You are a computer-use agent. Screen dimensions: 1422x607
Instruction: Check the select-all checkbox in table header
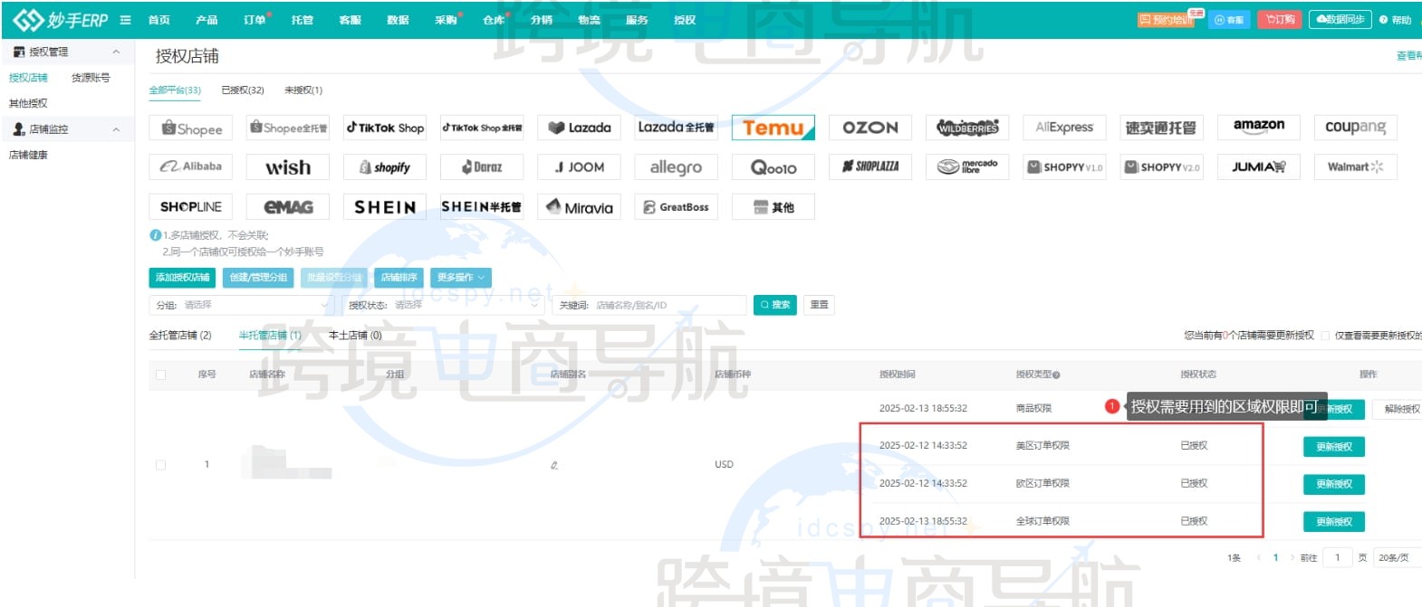point(161,375)
